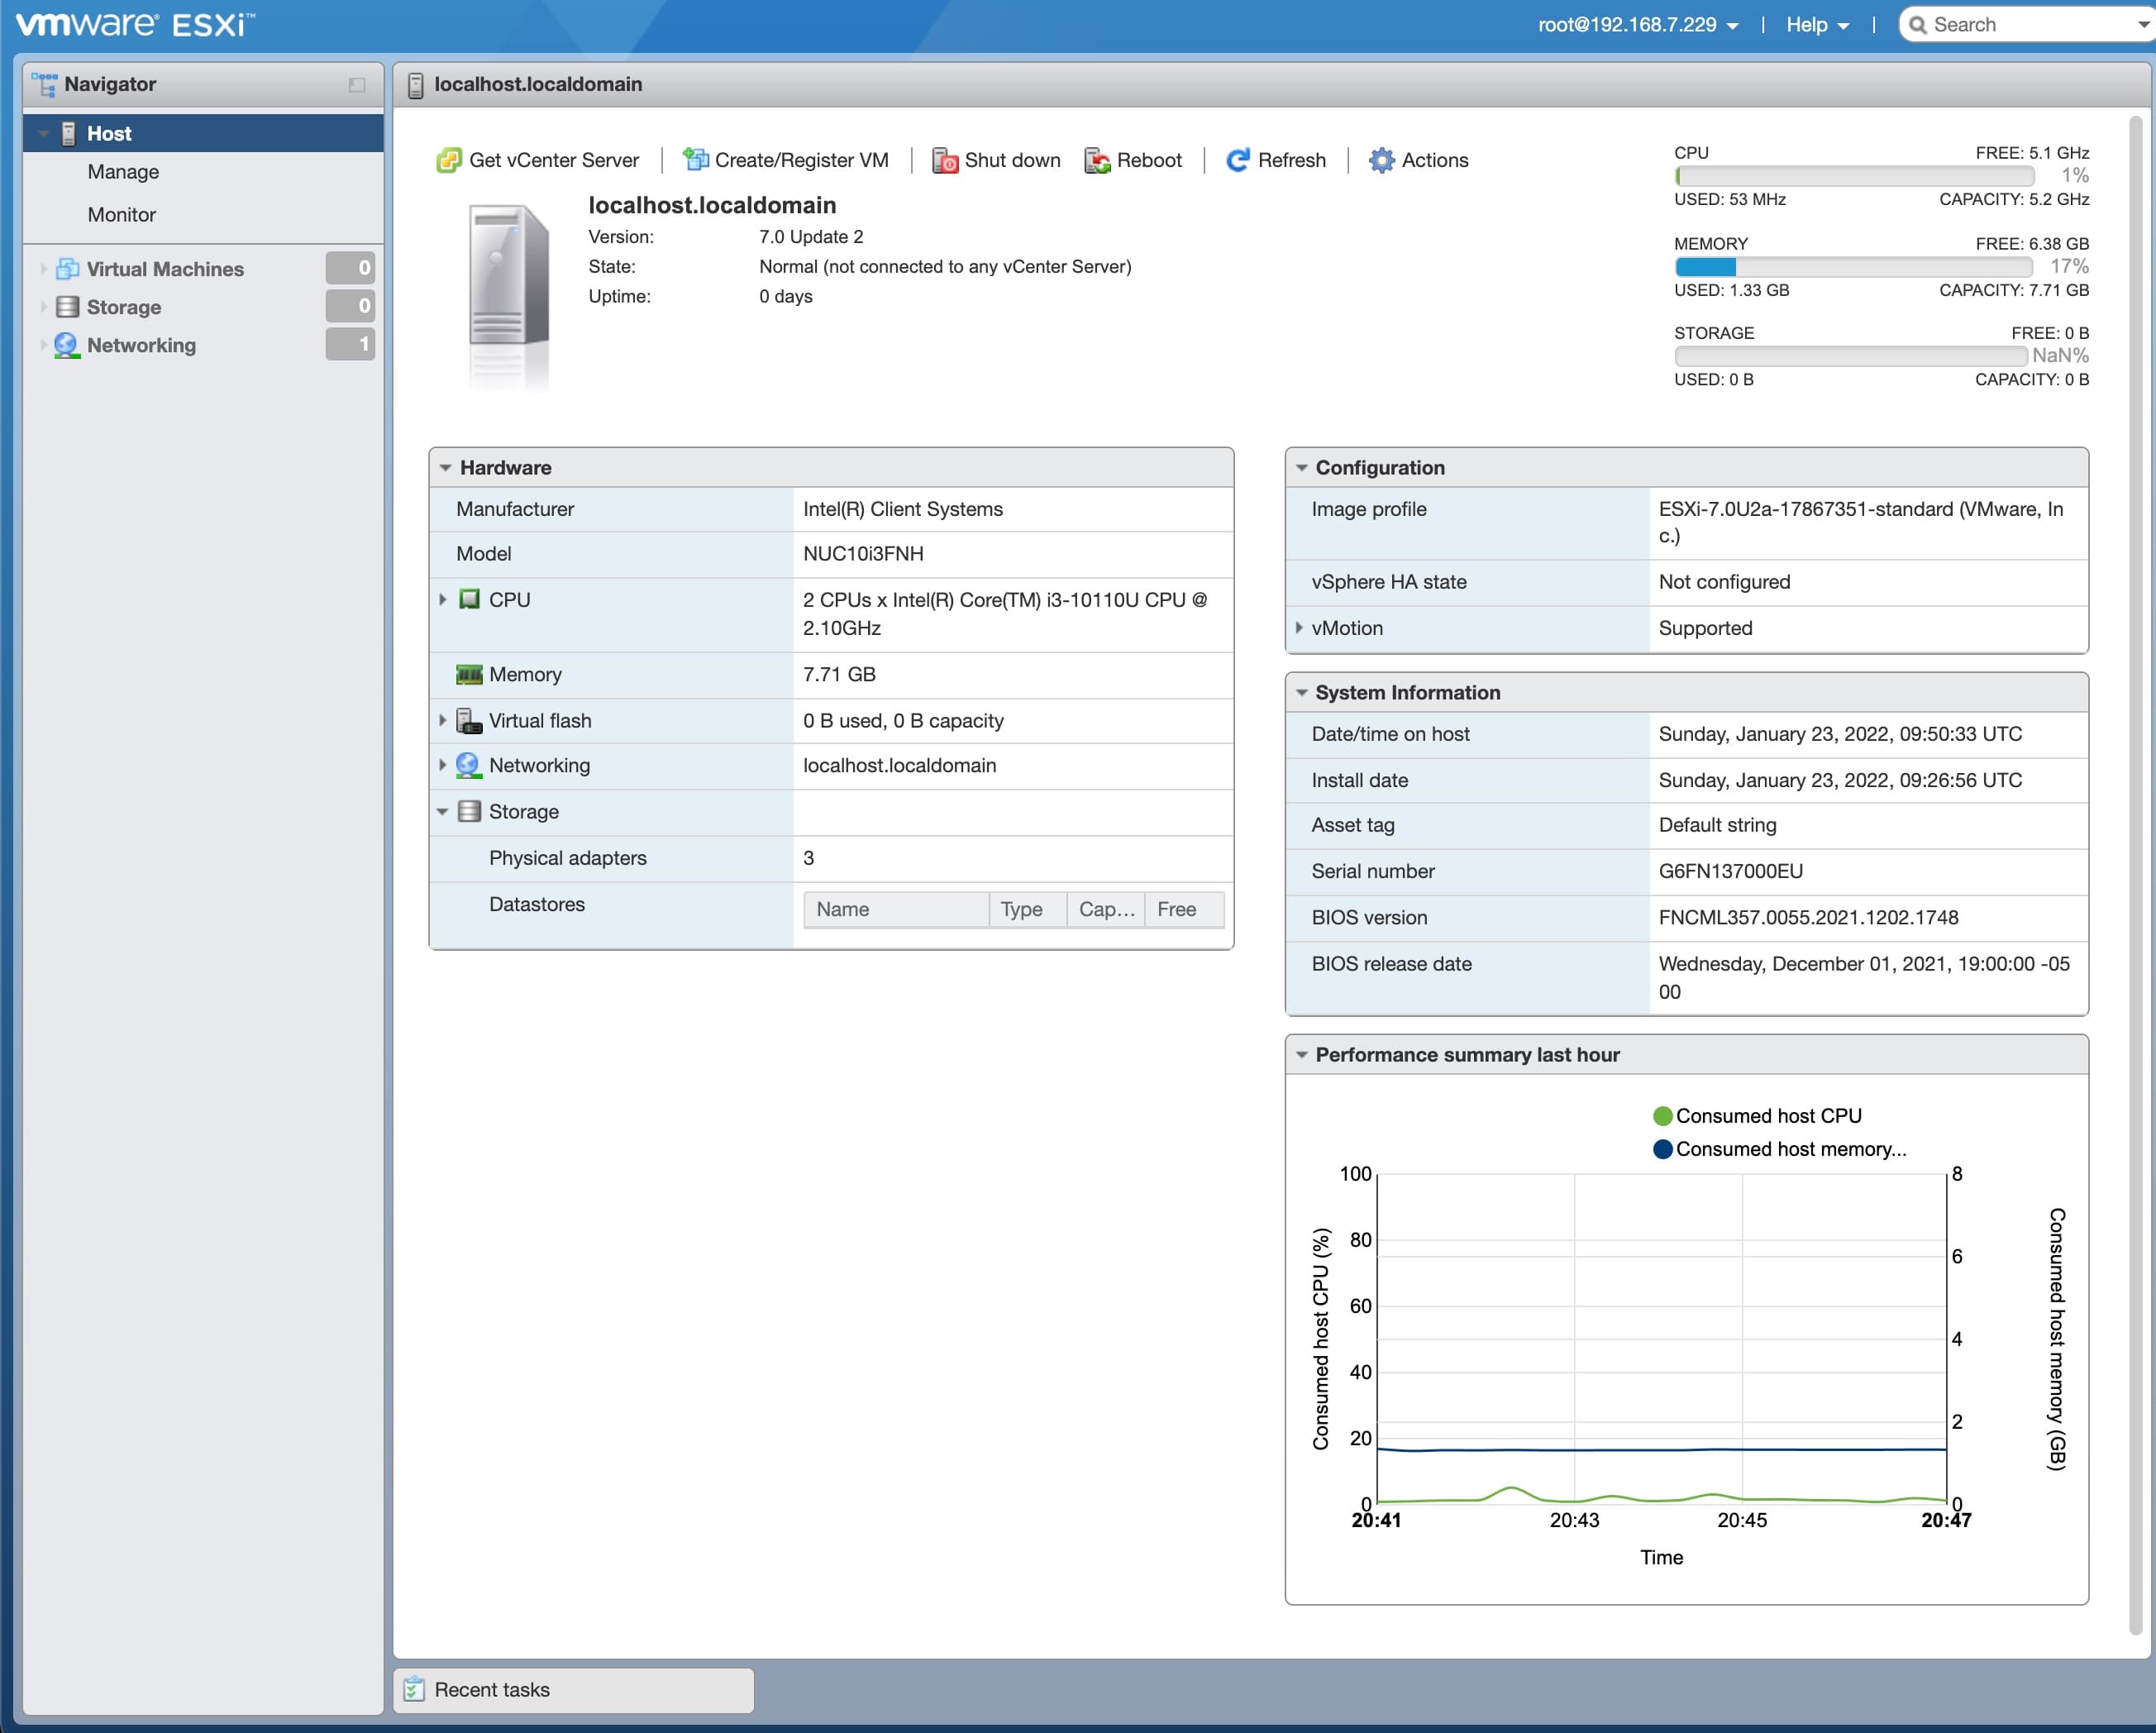Click the main pane vertical scrollbar
Viewport: 2156px width, 1733px height.
(x=2135, y=875)
